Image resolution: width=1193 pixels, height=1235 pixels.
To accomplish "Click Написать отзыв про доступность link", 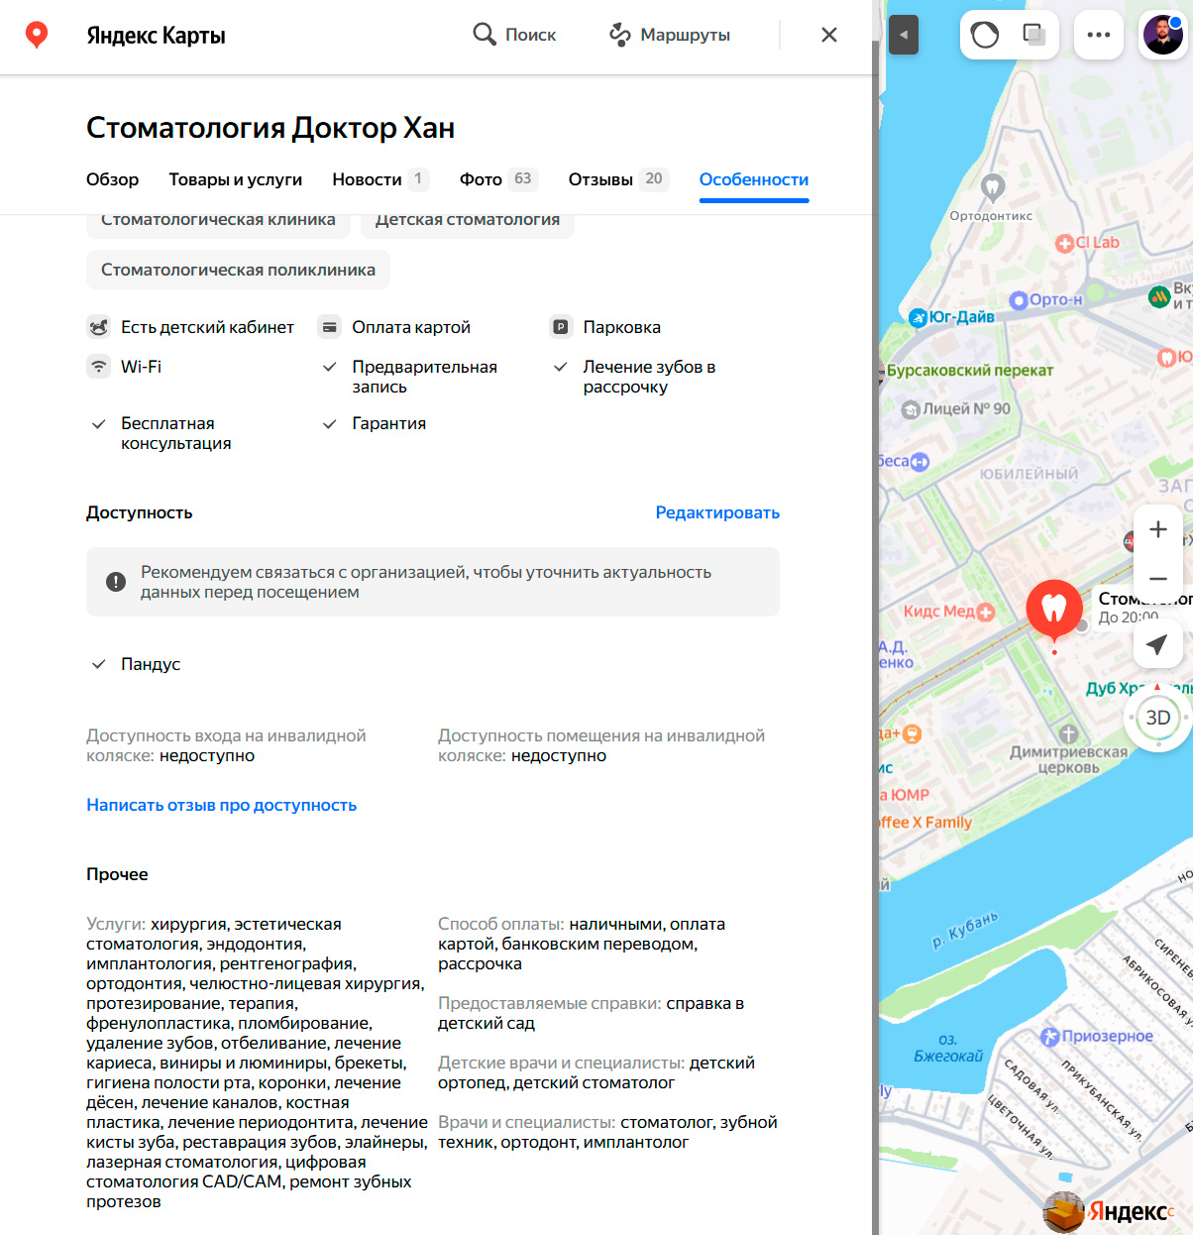I will pyautogui.click(x=221, y=805).
